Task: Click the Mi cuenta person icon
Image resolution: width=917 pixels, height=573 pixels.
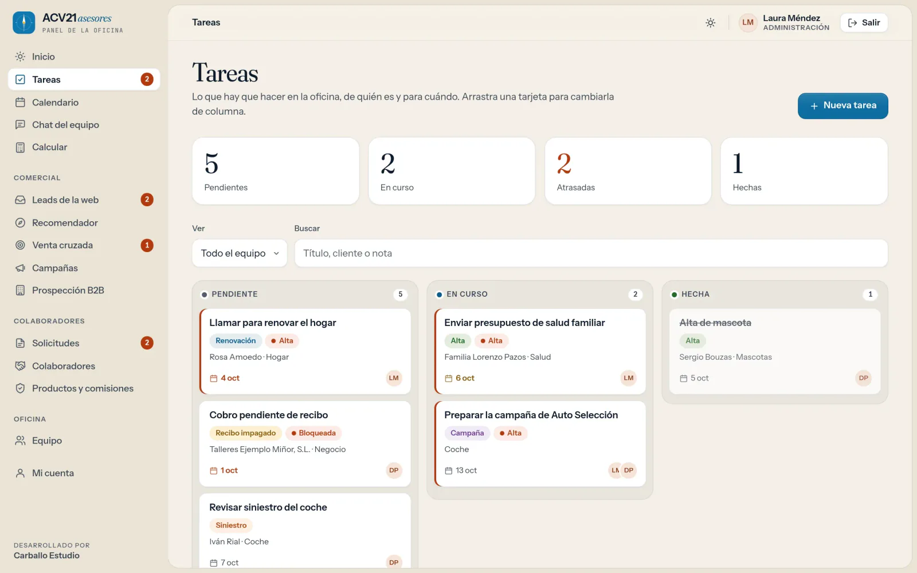Action: click(20, 473)
